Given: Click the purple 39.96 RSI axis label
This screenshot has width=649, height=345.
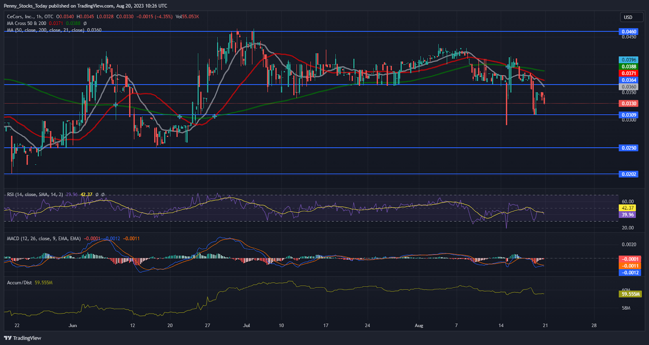Looking at the screenshot, I should 628,215.
